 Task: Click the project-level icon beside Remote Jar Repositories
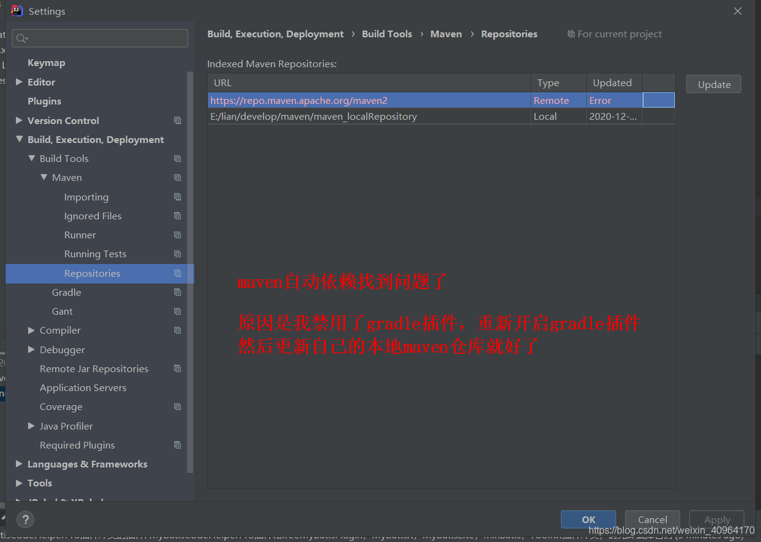point(177,368)
